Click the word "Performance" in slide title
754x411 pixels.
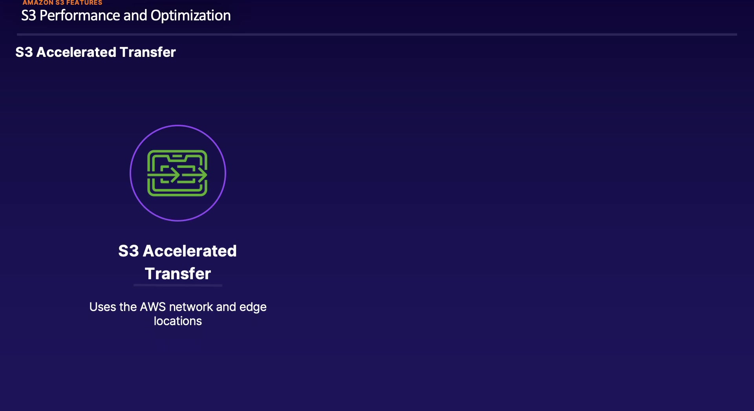pos(81,16)
